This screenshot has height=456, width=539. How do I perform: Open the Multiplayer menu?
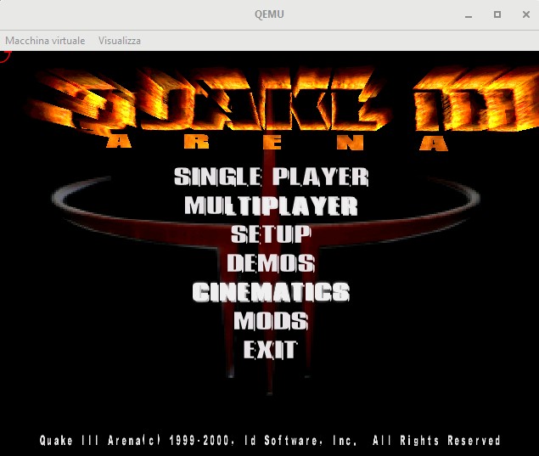click(x=271, y=205)
